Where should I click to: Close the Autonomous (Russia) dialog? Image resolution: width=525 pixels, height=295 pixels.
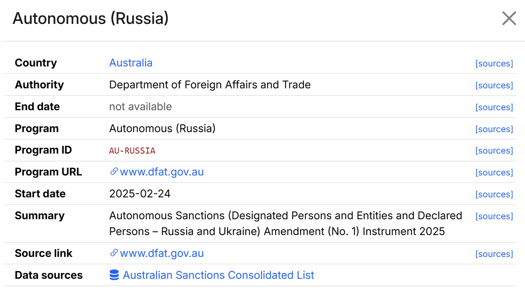[509, 19]
